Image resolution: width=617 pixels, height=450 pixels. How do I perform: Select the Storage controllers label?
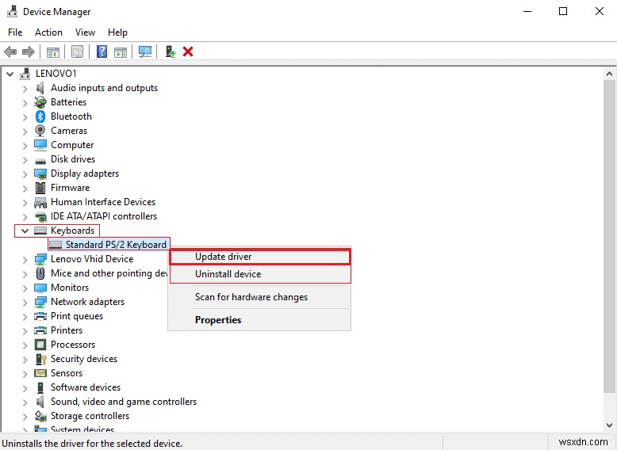tap(90, 416)
